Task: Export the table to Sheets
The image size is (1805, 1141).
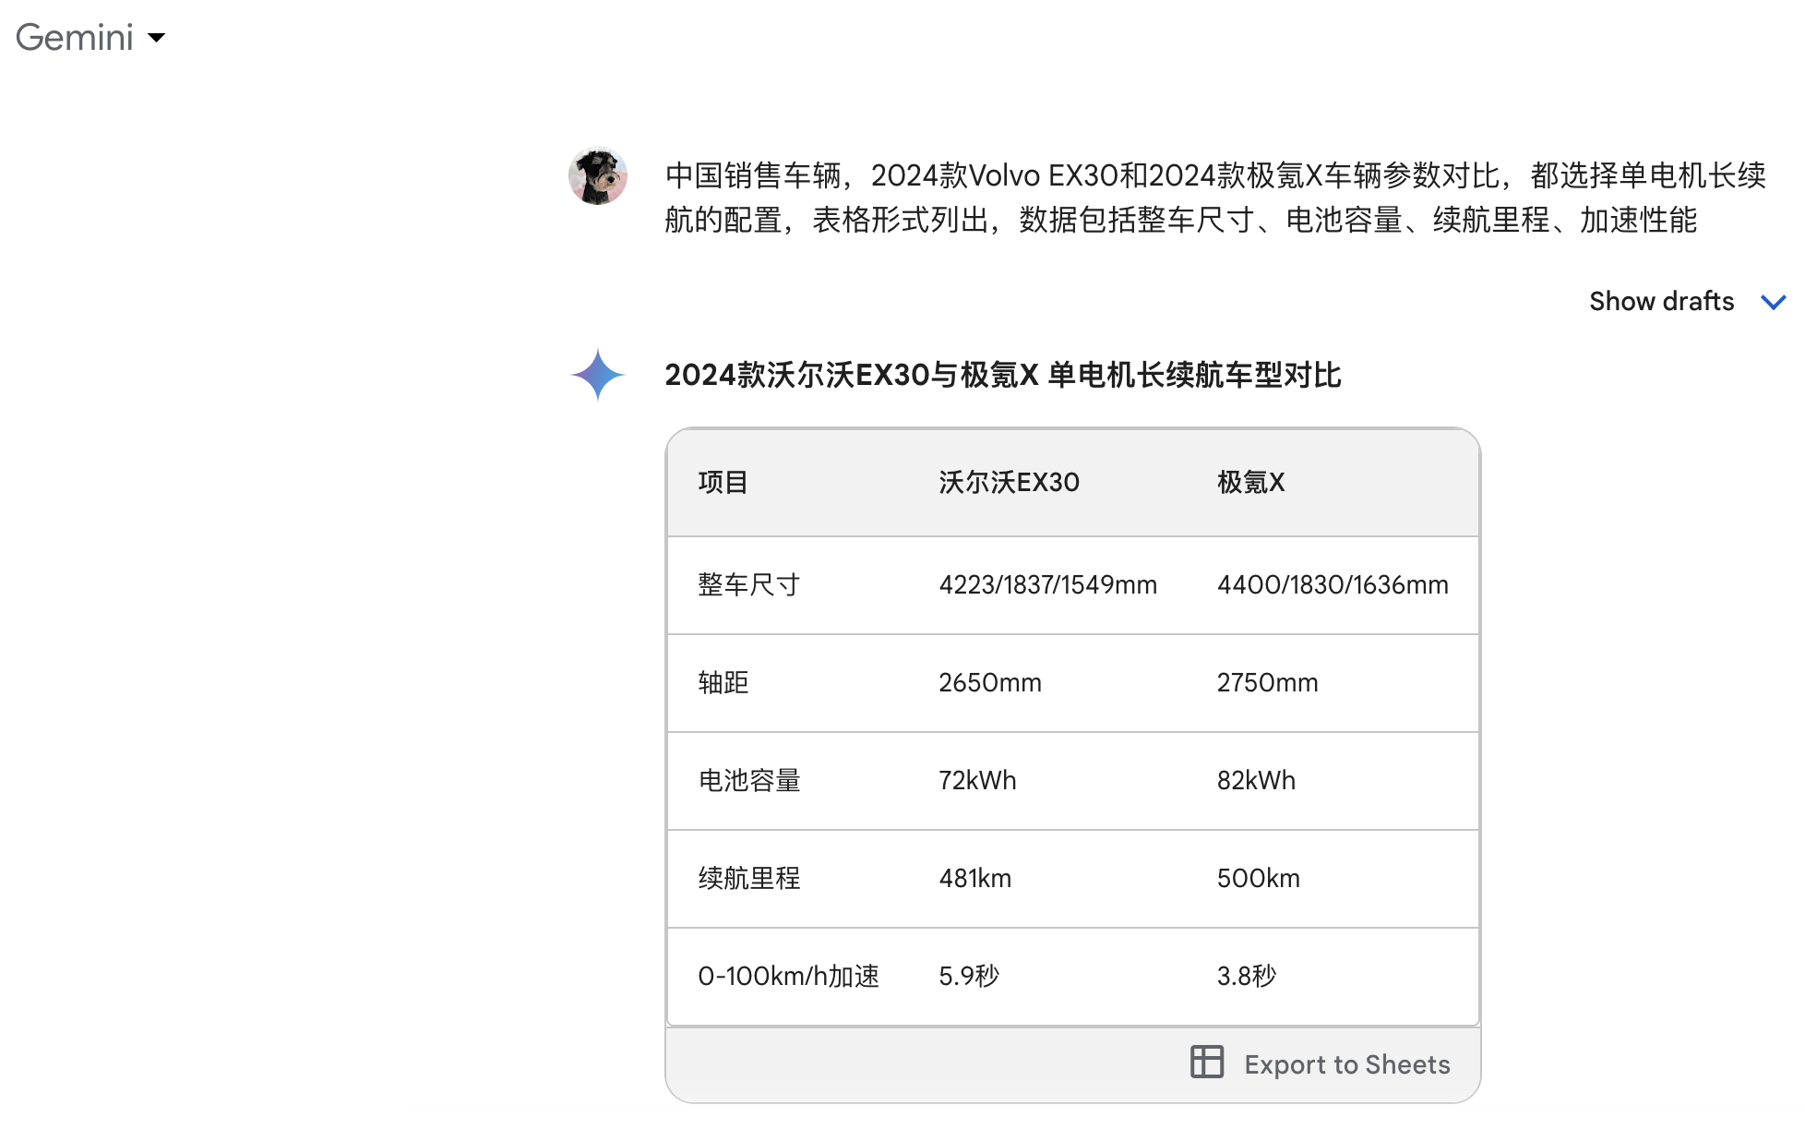Action: (x=1346, y=1064)
